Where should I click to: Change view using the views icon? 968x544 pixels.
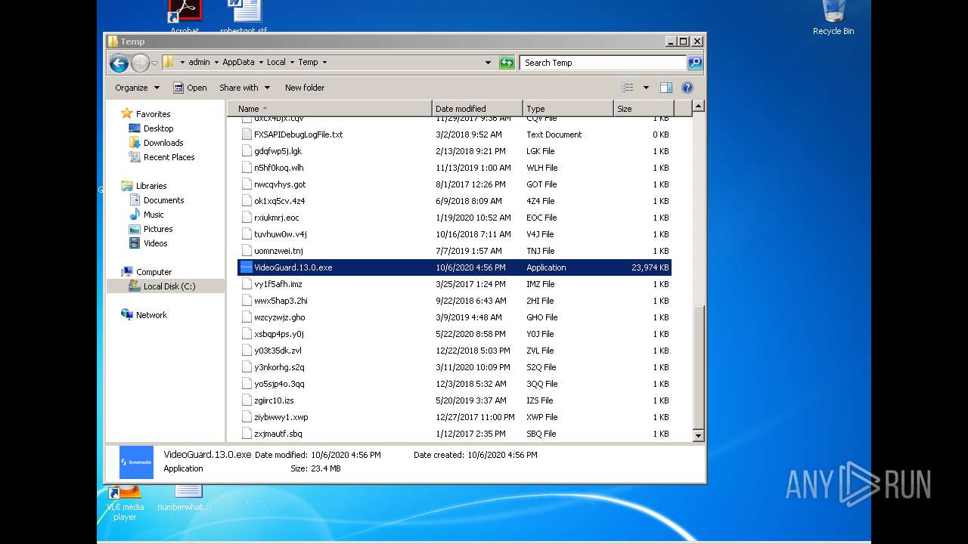628,88
